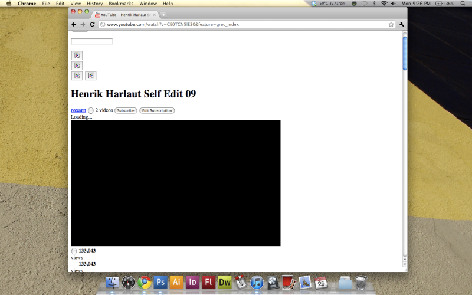Viewport: 472px width, 295px height.
Task: Click the page's vertical scrollbar thumb
Action: click(x=405, y=53)
